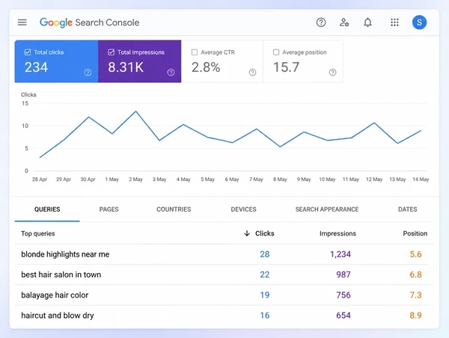Switch to the Devices tab

[x=243, y=209]
